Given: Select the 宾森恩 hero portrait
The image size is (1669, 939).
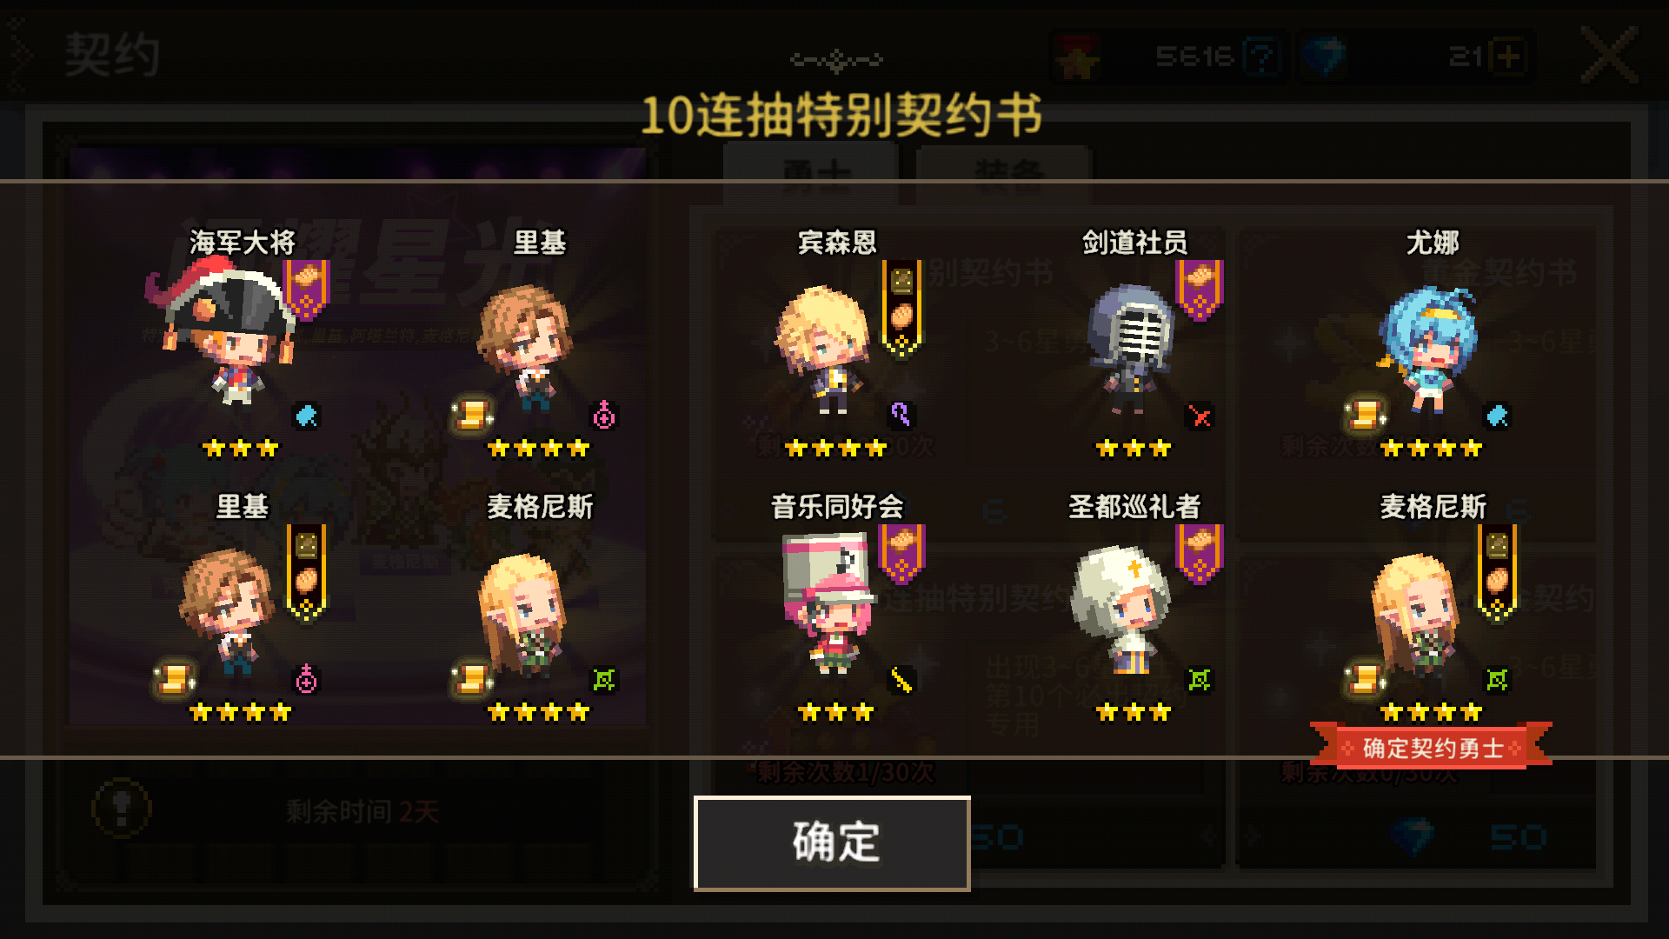Looking at the screenshot, I should tap(823, 350).
